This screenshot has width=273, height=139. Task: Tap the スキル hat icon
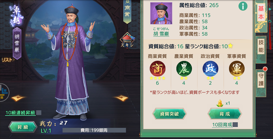pos(128,40)
